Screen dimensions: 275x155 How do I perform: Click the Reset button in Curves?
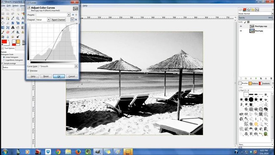click(x=46, y=76)
